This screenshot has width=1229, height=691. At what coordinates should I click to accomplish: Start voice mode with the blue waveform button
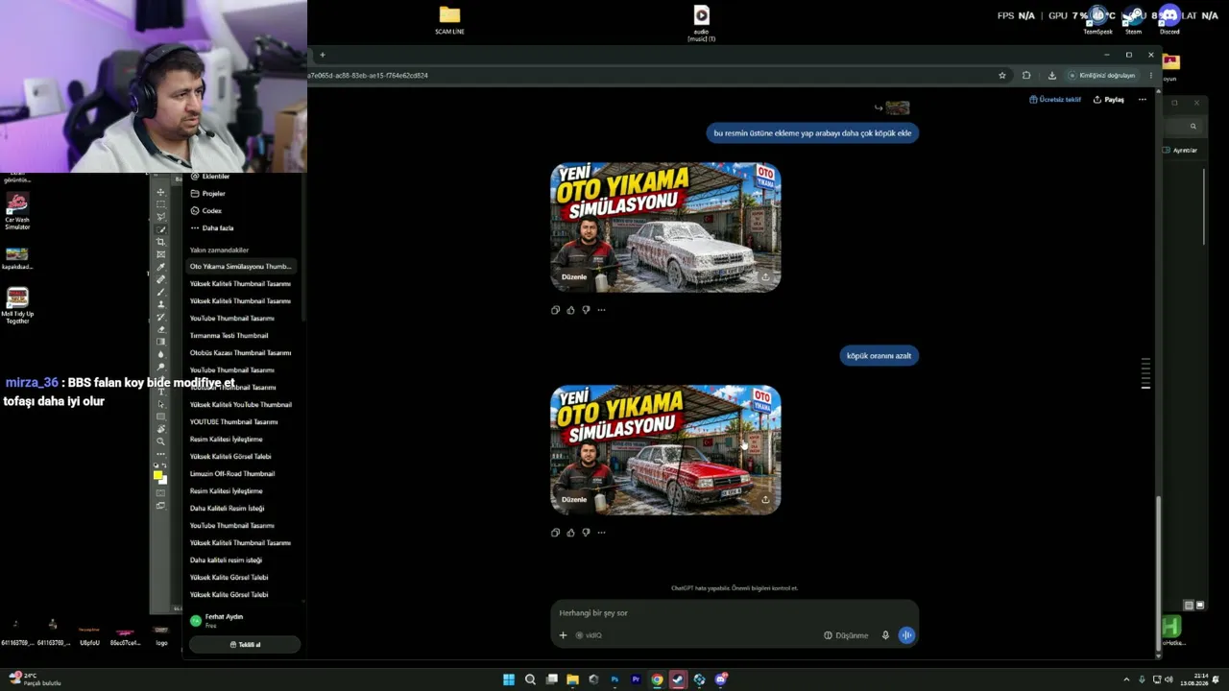click(906, 635)
